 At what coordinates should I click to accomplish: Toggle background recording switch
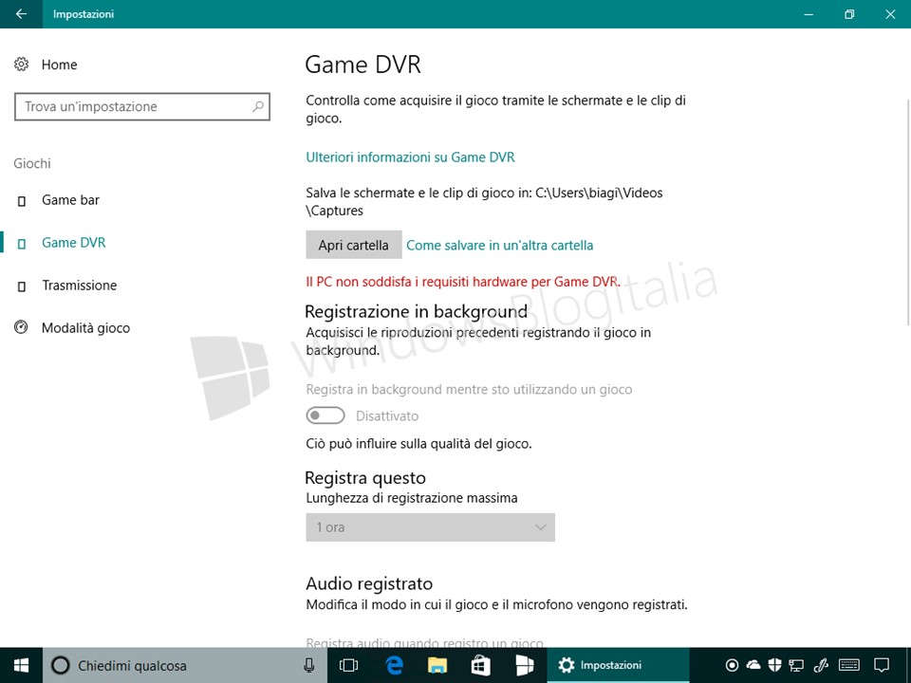pyautogui.click(x=325, y=415)
